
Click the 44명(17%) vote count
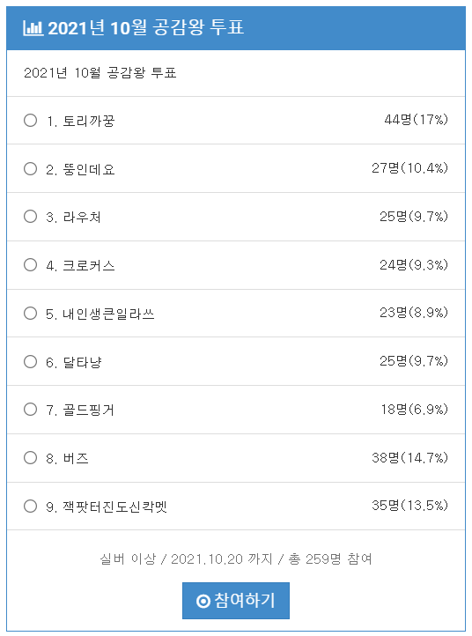point(416,120)
